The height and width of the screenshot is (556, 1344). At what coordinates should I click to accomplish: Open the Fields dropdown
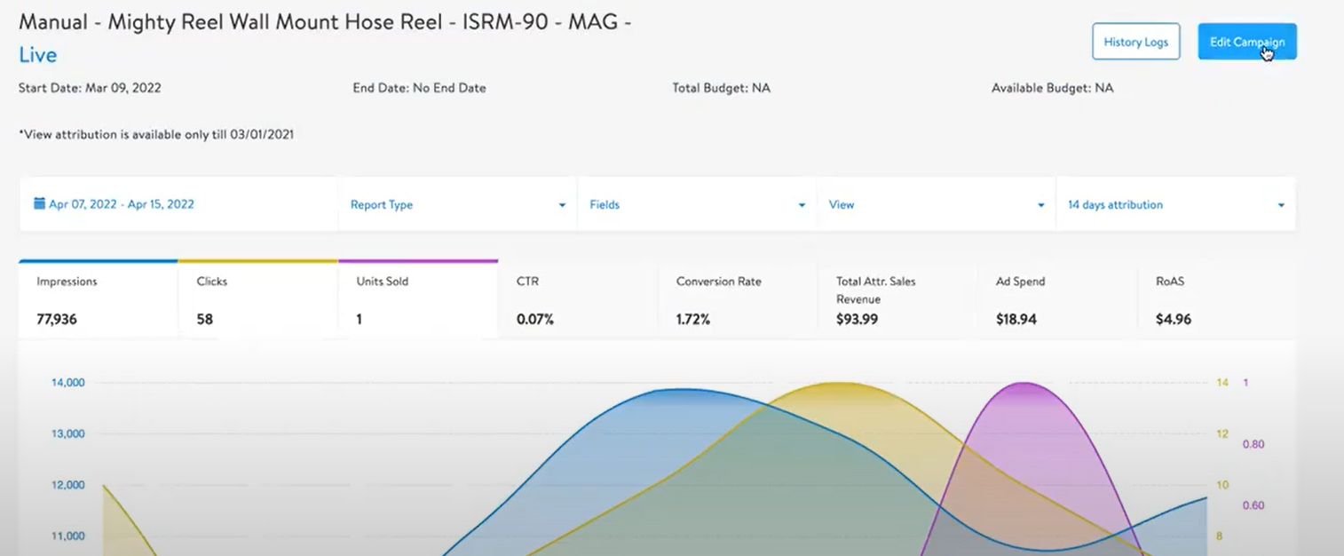pyautogui.click(x=800, y=204)
